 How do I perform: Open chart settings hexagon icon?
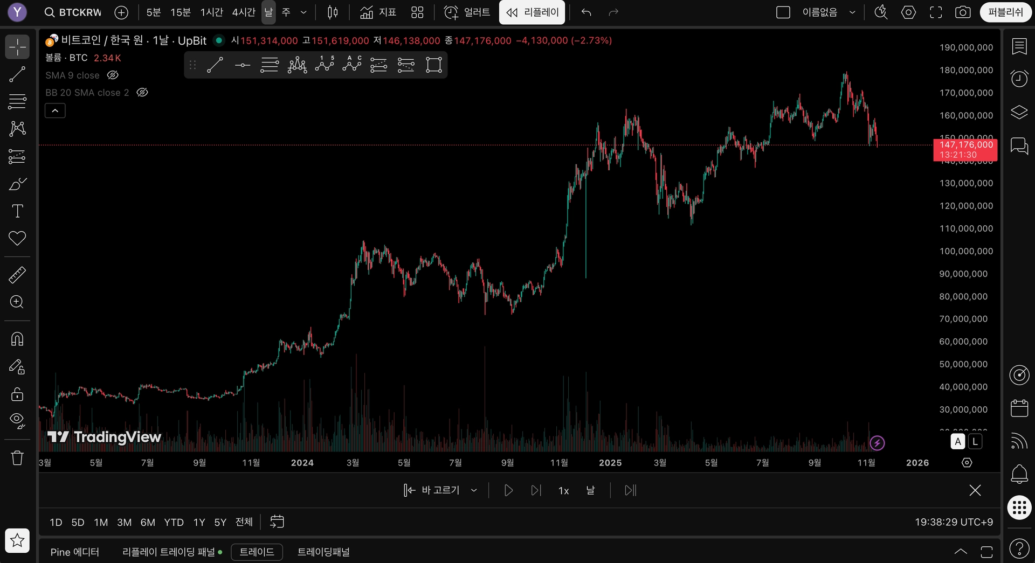click(x=908, y=12)
